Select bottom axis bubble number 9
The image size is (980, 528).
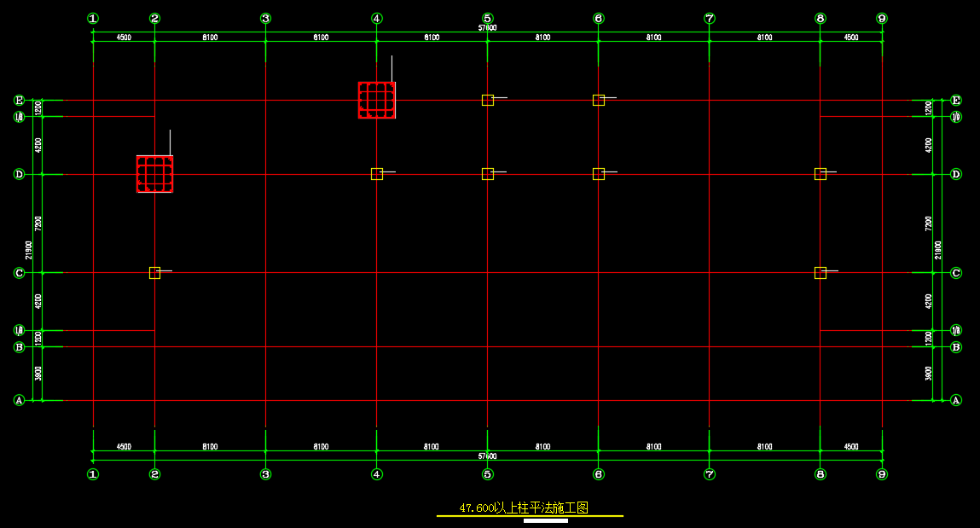pyautogui.click(x=882, y=474)
